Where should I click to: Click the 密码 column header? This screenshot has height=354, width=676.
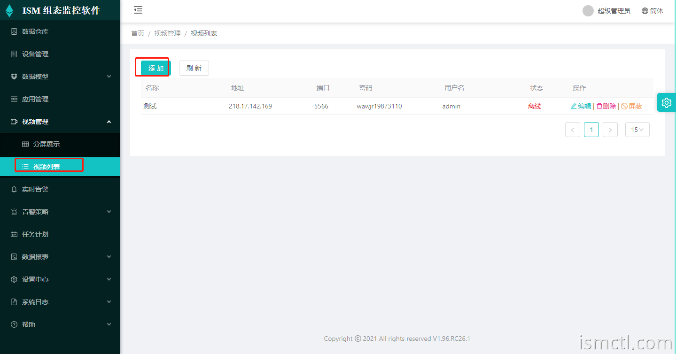tap(365, 88)
